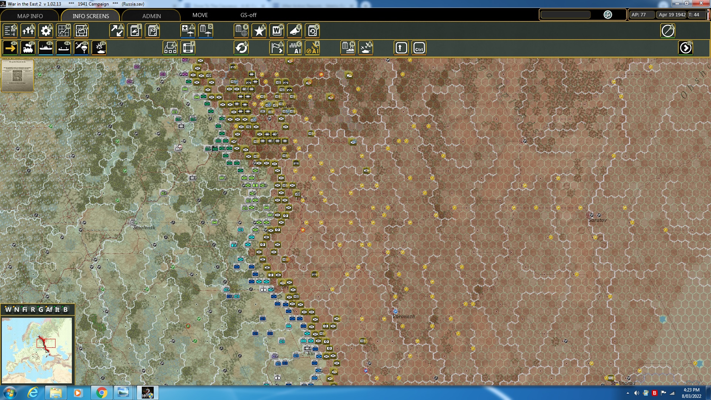Open the Windows Start button
The height and width of the screenshot is (400, 711).
[10, 393]
